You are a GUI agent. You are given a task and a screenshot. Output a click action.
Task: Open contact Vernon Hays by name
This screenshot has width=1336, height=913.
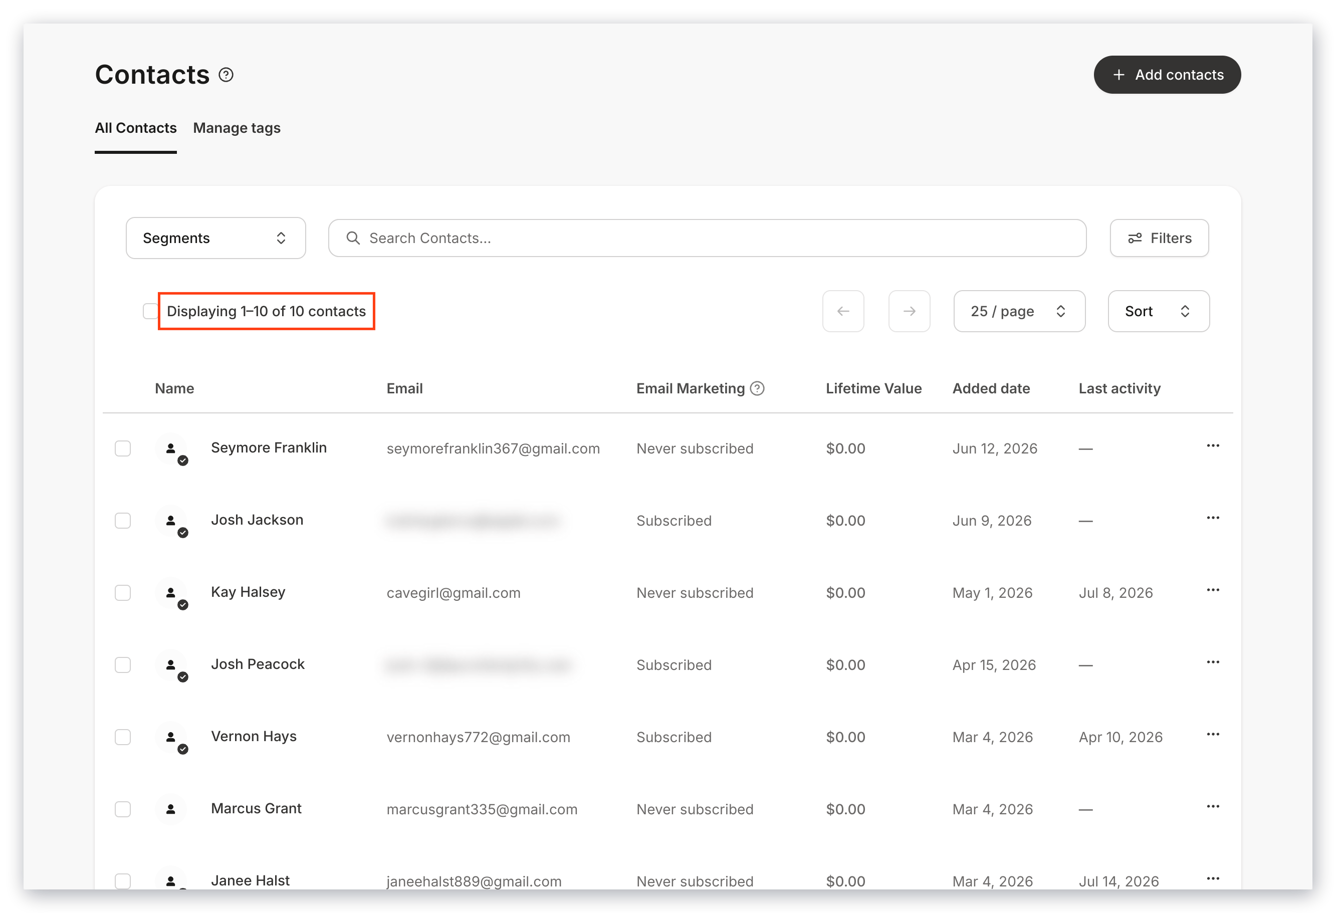click(254, 737)
